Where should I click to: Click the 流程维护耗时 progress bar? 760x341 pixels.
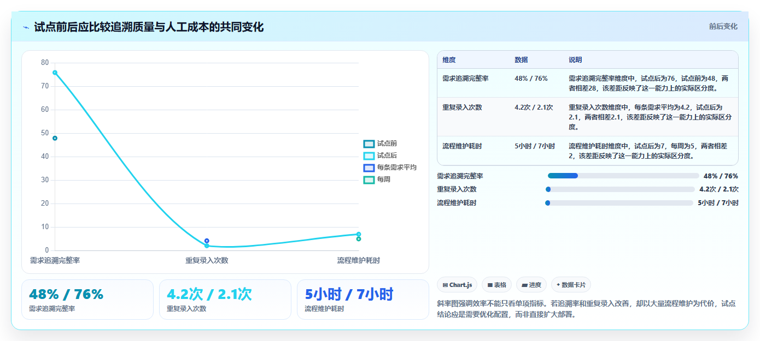(x=619, y=203)
